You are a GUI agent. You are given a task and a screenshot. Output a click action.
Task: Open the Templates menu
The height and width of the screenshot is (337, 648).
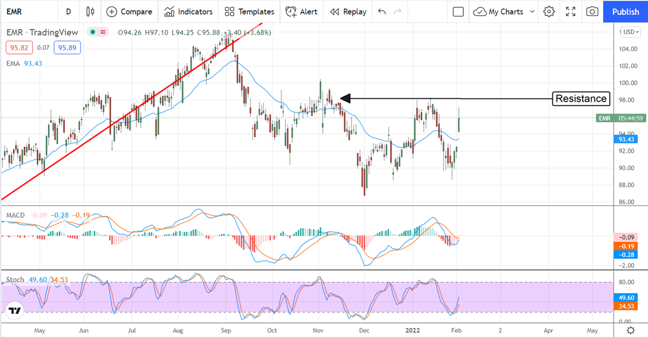point(249,11)
